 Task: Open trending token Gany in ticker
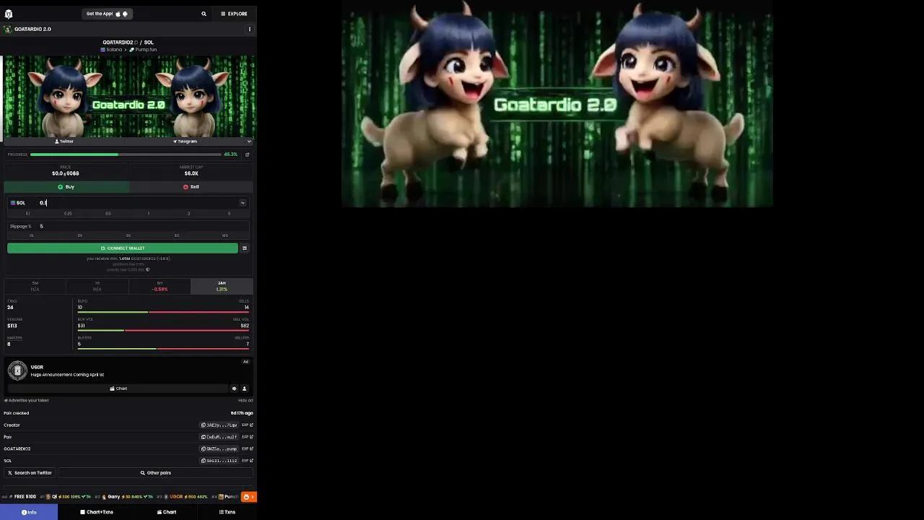point(123,497)
